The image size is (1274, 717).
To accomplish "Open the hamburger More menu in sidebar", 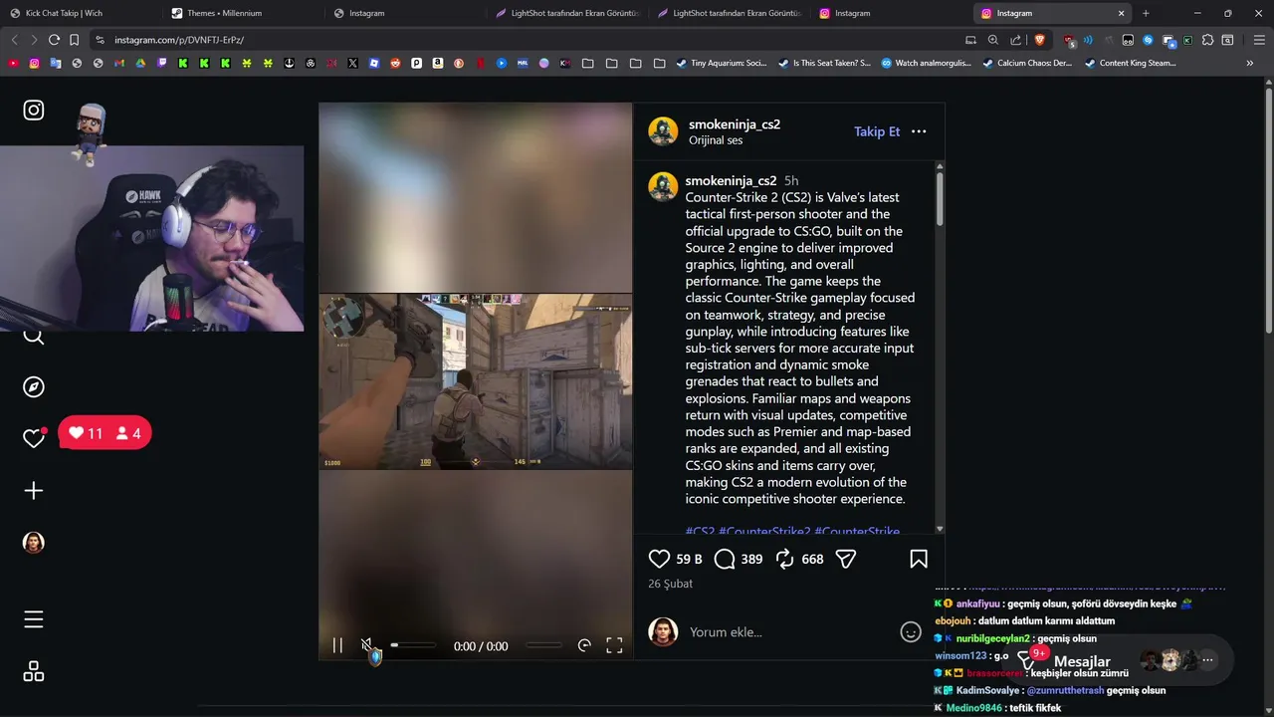I will [x=34, y=620].
